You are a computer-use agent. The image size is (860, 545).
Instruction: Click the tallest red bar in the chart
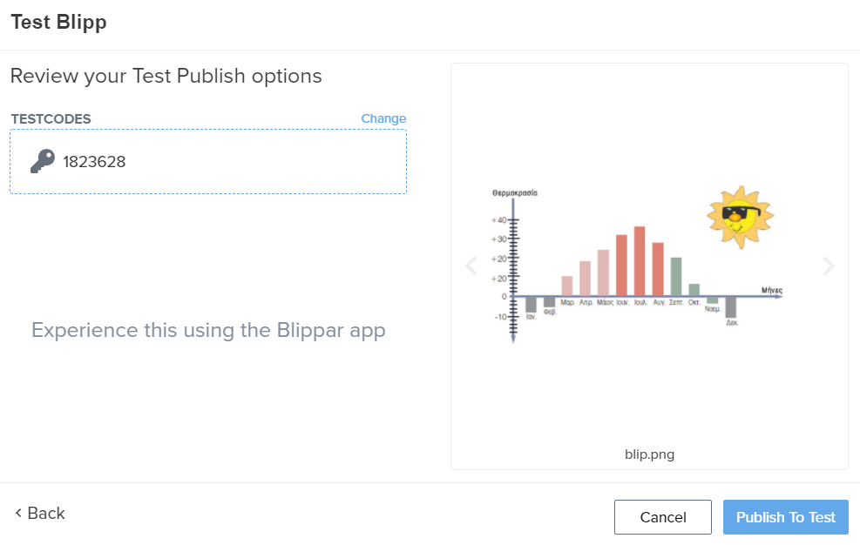(x=640, y=260)
